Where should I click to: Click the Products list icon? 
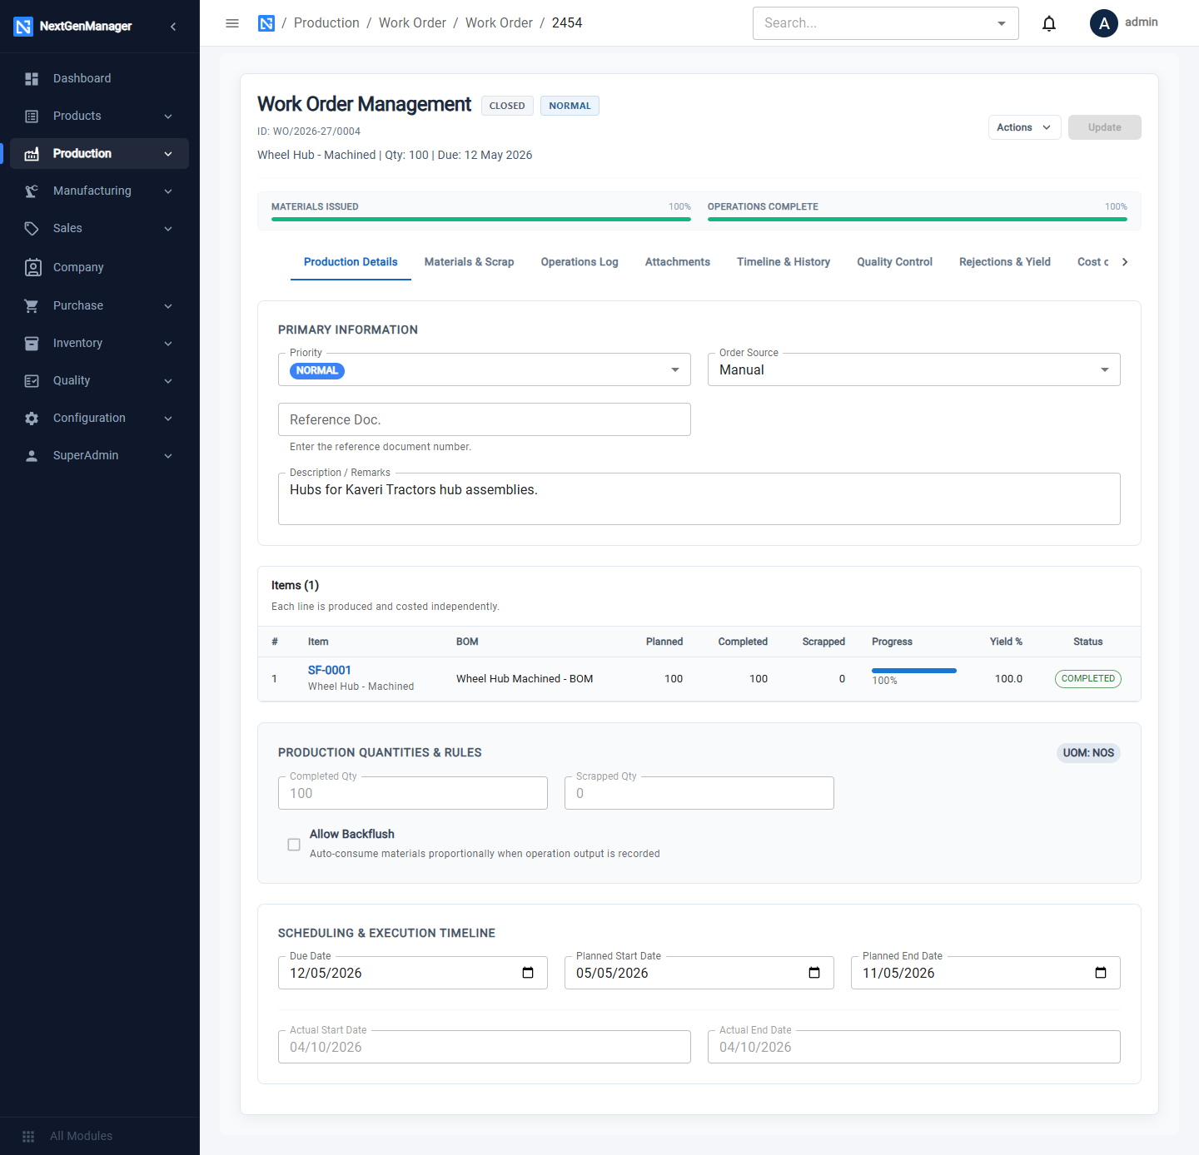coord(32,116)
